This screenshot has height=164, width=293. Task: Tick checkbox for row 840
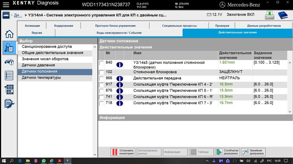(102, 63)
